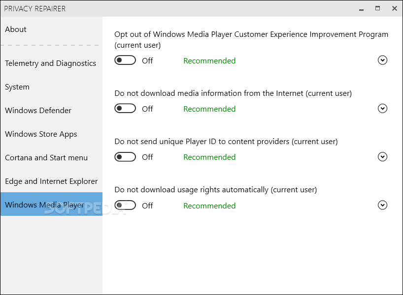Click the 'Do not send unique Player ID' text
This screenshot has height=295, width=403.
coord(226,142)
